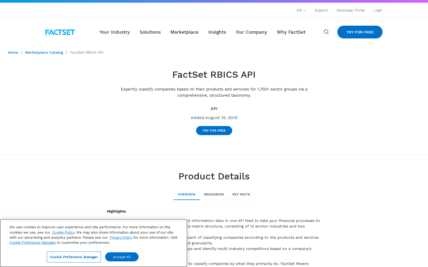Image resolution: width=428 pixels, height=267 pixels.
Task: Open the Solutions menu
Action: coord(150,32)
